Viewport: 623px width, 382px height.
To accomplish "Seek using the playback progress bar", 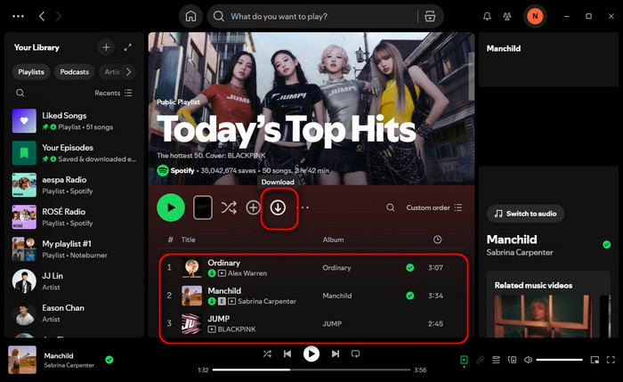I will (x=311, y=370).
